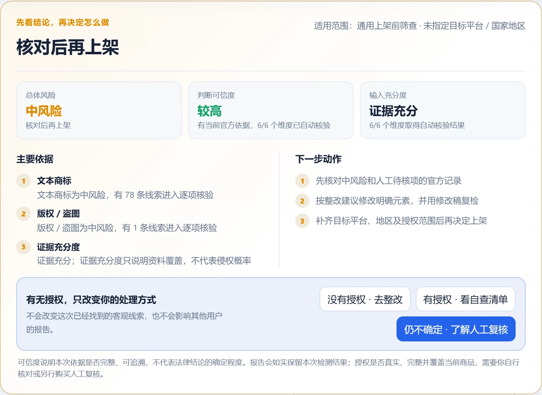
Task: Click 文本商标为中风险，有 78 条线索 description
Action: [126, 195]
